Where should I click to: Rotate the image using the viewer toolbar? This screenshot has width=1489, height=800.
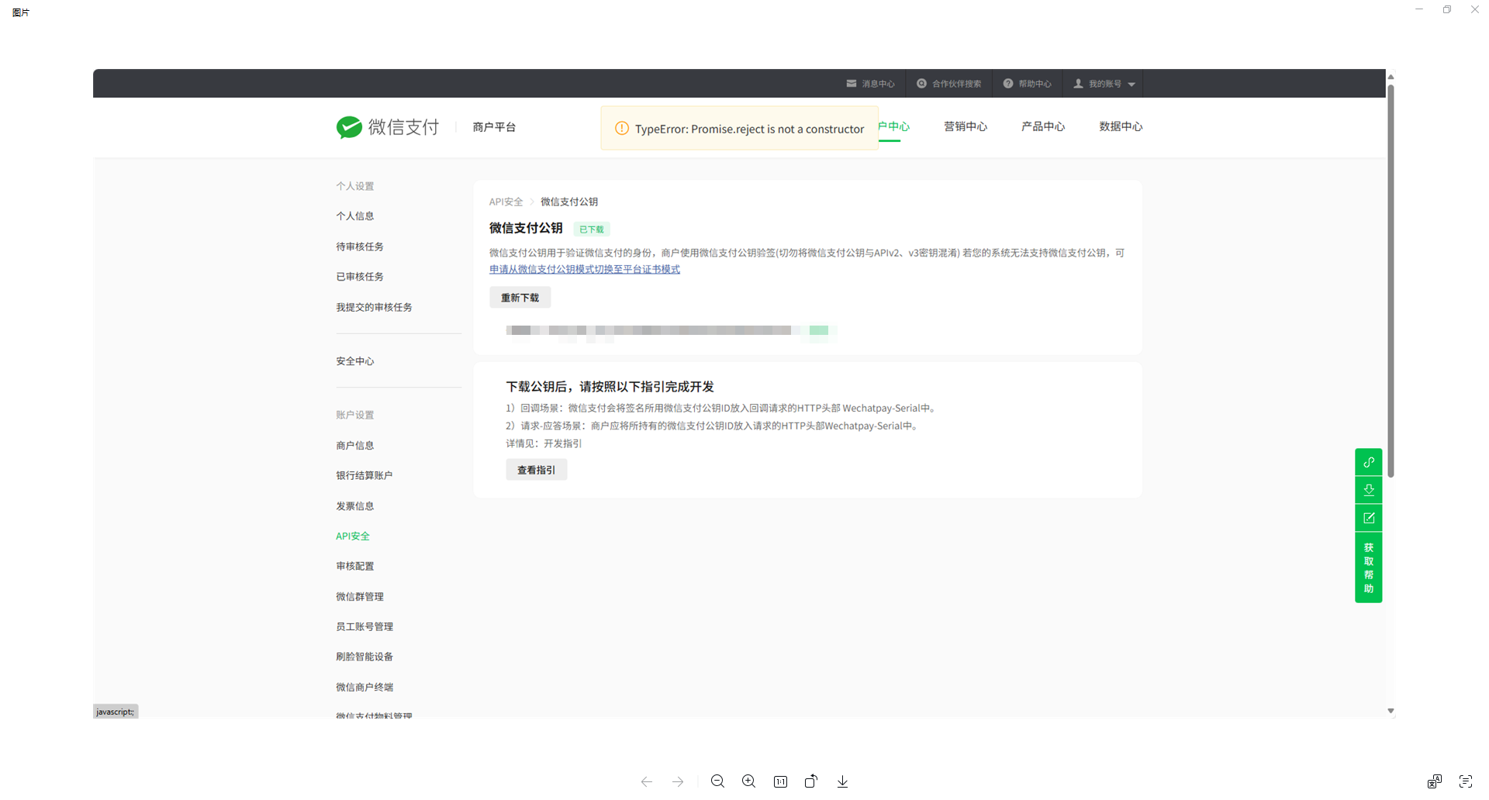pos(811,781)
